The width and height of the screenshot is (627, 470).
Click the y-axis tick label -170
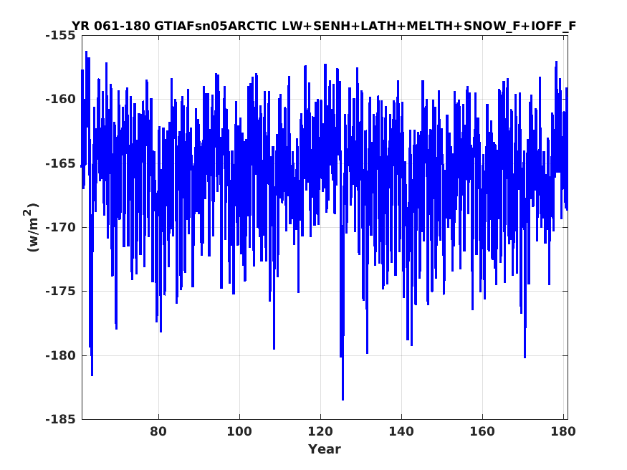point(60,227)
